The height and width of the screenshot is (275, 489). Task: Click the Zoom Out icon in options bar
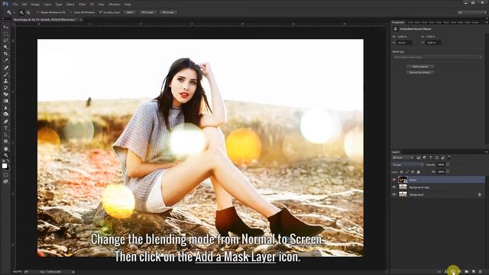tap(28, 12)
